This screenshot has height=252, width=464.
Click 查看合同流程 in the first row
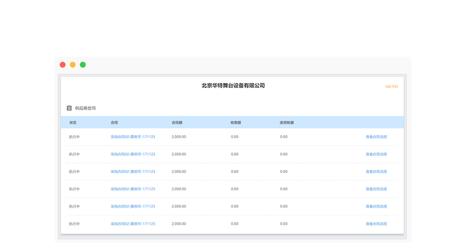[x=376, y=137]
